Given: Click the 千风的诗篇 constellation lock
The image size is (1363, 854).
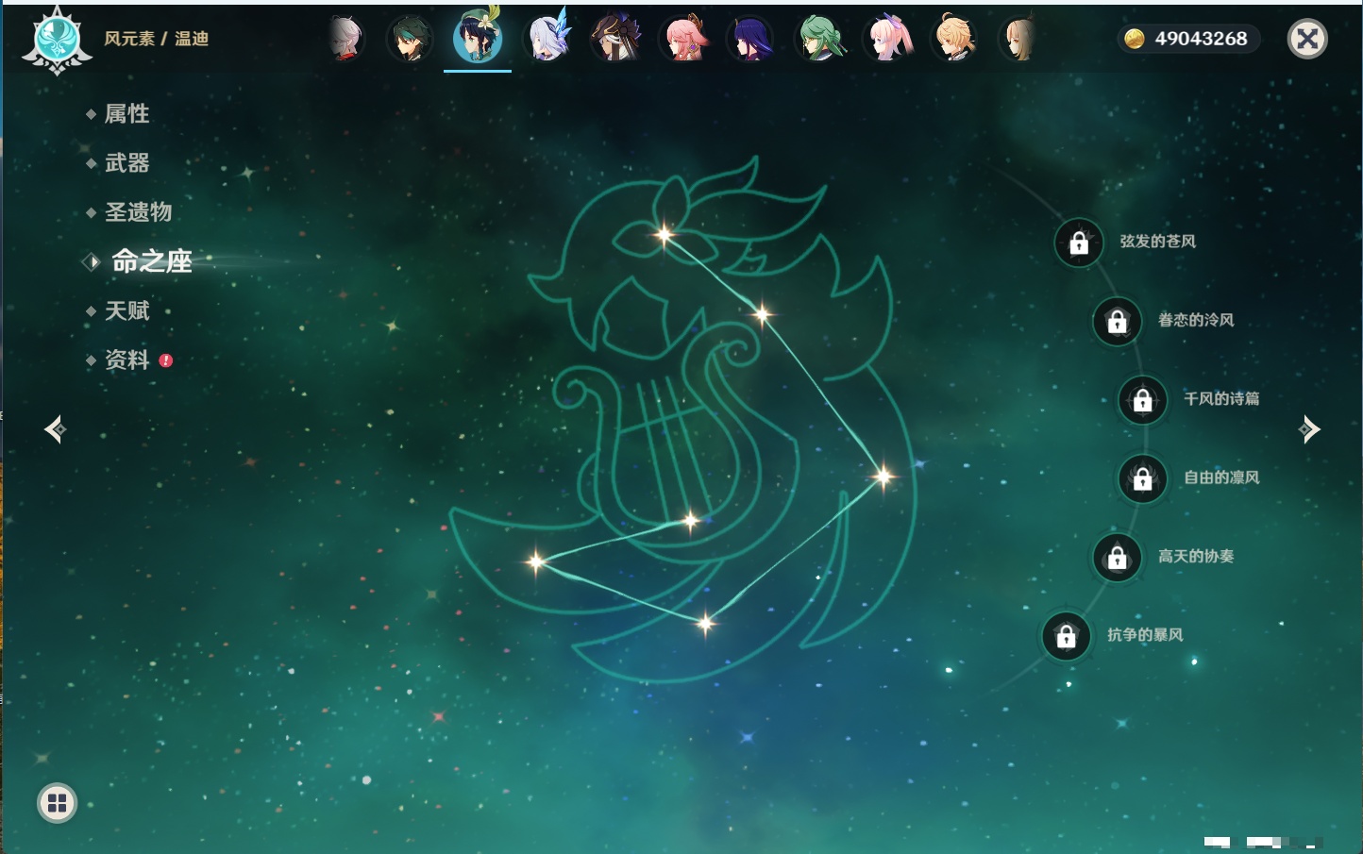Looking at the screenshot, I should [x=1142, y=400].
